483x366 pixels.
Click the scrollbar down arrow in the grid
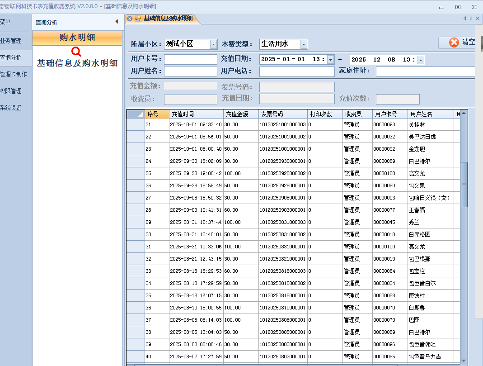[x=464, y=360]
